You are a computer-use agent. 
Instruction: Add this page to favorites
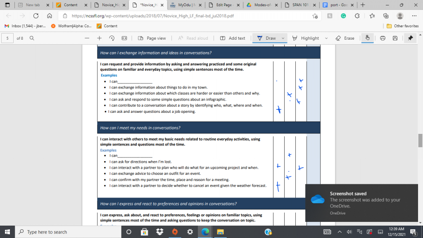[315, 16]
